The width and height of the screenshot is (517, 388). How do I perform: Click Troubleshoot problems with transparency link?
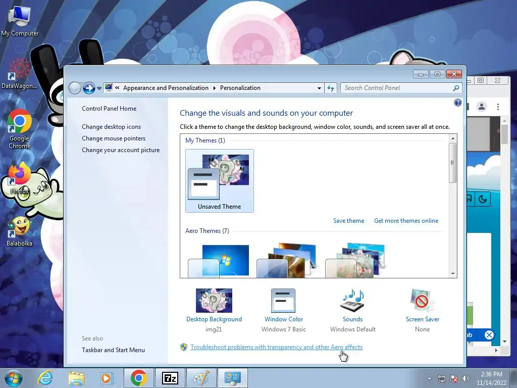pos(276,347)
